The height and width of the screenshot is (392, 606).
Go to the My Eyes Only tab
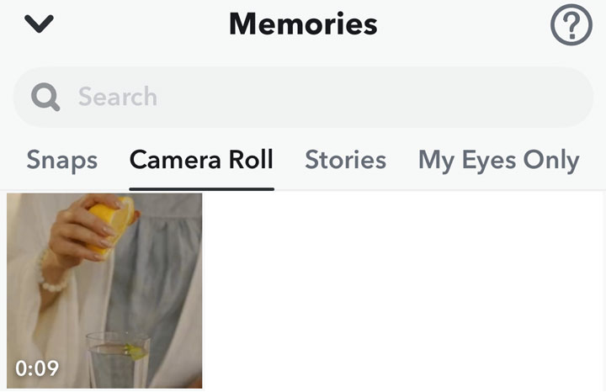click(499, 161)
